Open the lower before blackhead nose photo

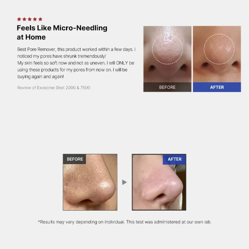click(90, 182)
